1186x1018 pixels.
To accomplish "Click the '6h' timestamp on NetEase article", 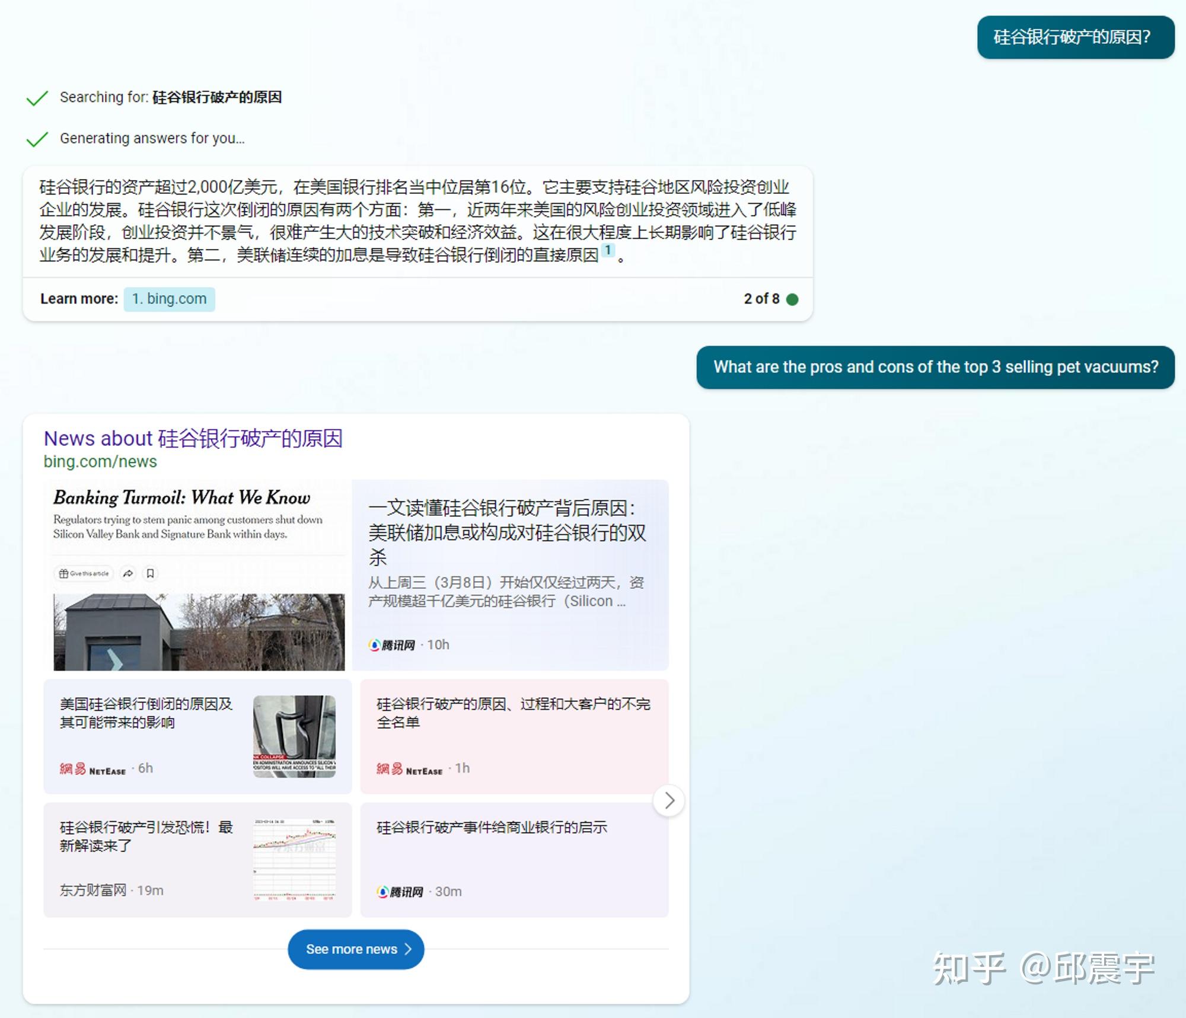I will (x=145, y=768).
